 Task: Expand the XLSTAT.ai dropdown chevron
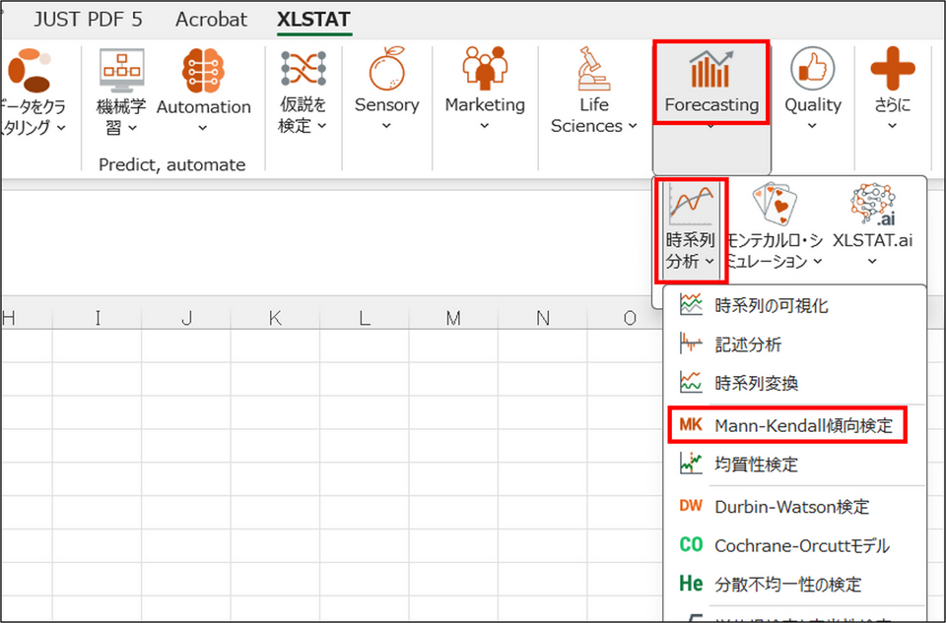tap(872, 262)
